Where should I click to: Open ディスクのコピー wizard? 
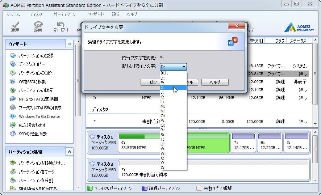click(x=32, y=64)
